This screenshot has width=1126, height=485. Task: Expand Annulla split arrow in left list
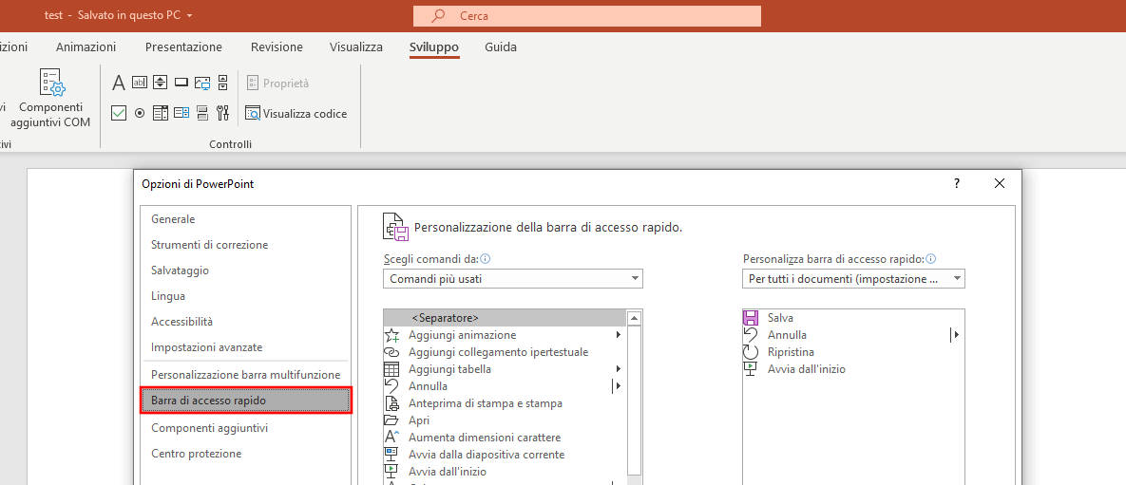pos(616,386)
